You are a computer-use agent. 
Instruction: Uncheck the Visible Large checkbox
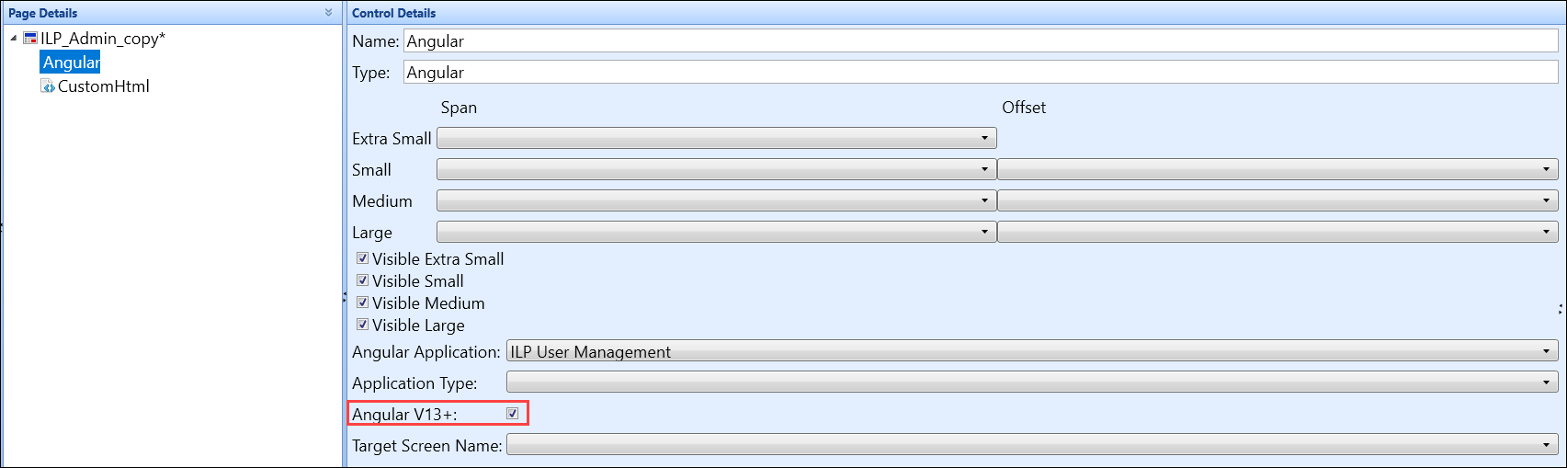362,325
